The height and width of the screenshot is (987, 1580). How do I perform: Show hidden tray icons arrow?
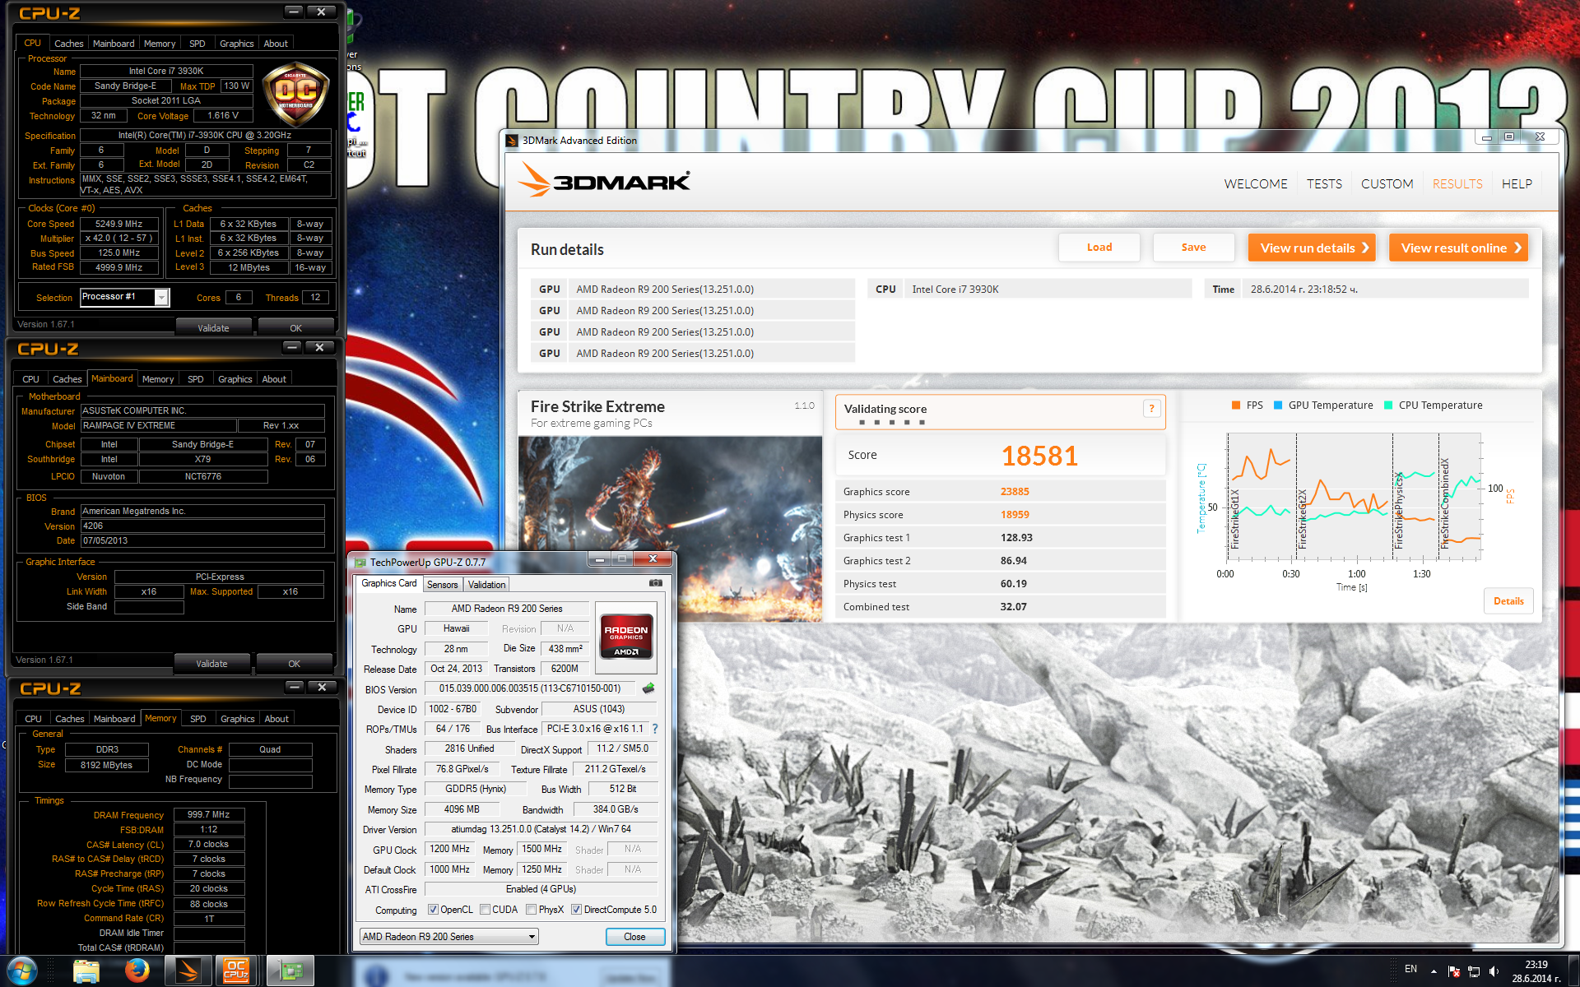tap(1434, 971)
